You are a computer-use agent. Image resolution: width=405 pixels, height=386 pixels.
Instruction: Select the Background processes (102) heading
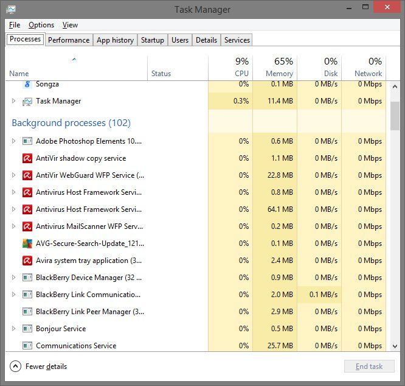71,123
